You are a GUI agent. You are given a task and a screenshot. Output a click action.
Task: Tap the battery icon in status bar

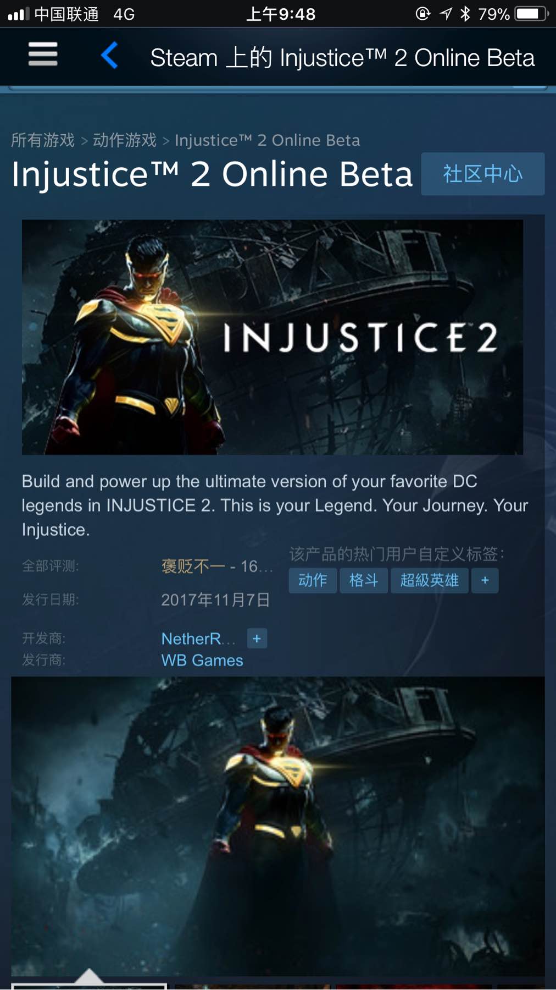(531, 14)
